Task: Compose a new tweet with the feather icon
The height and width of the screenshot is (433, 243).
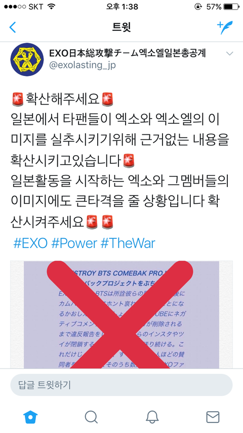Action: tap(224, 27)
